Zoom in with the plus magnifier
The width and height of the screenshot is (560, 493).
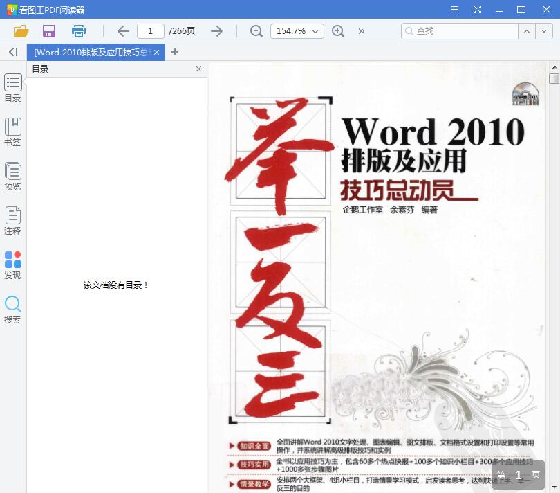(x=338, y=31)
